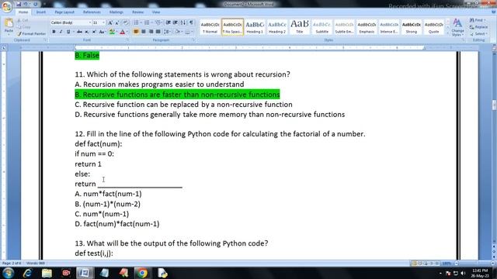Toggle Bold formatting
Viewport: 497px width, 279px height.
[x=54, y=32]
